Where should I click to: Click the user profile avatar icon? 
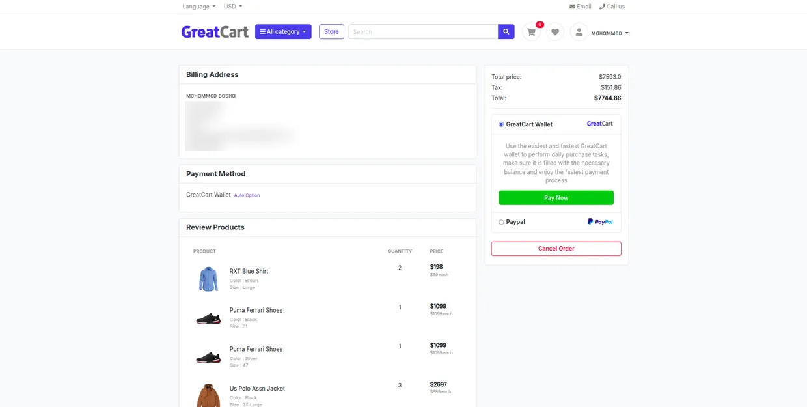(x=579, y=32)
